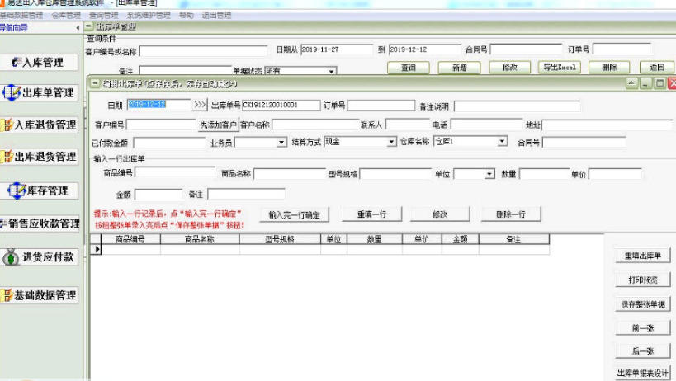Click the 导出Excel button

(x=559, y=68)
